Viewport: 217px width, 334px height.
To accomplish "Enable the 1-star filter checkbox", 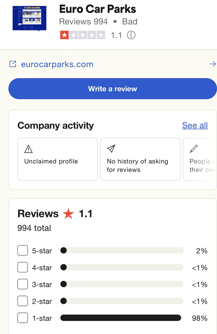I will click(23, 318).
